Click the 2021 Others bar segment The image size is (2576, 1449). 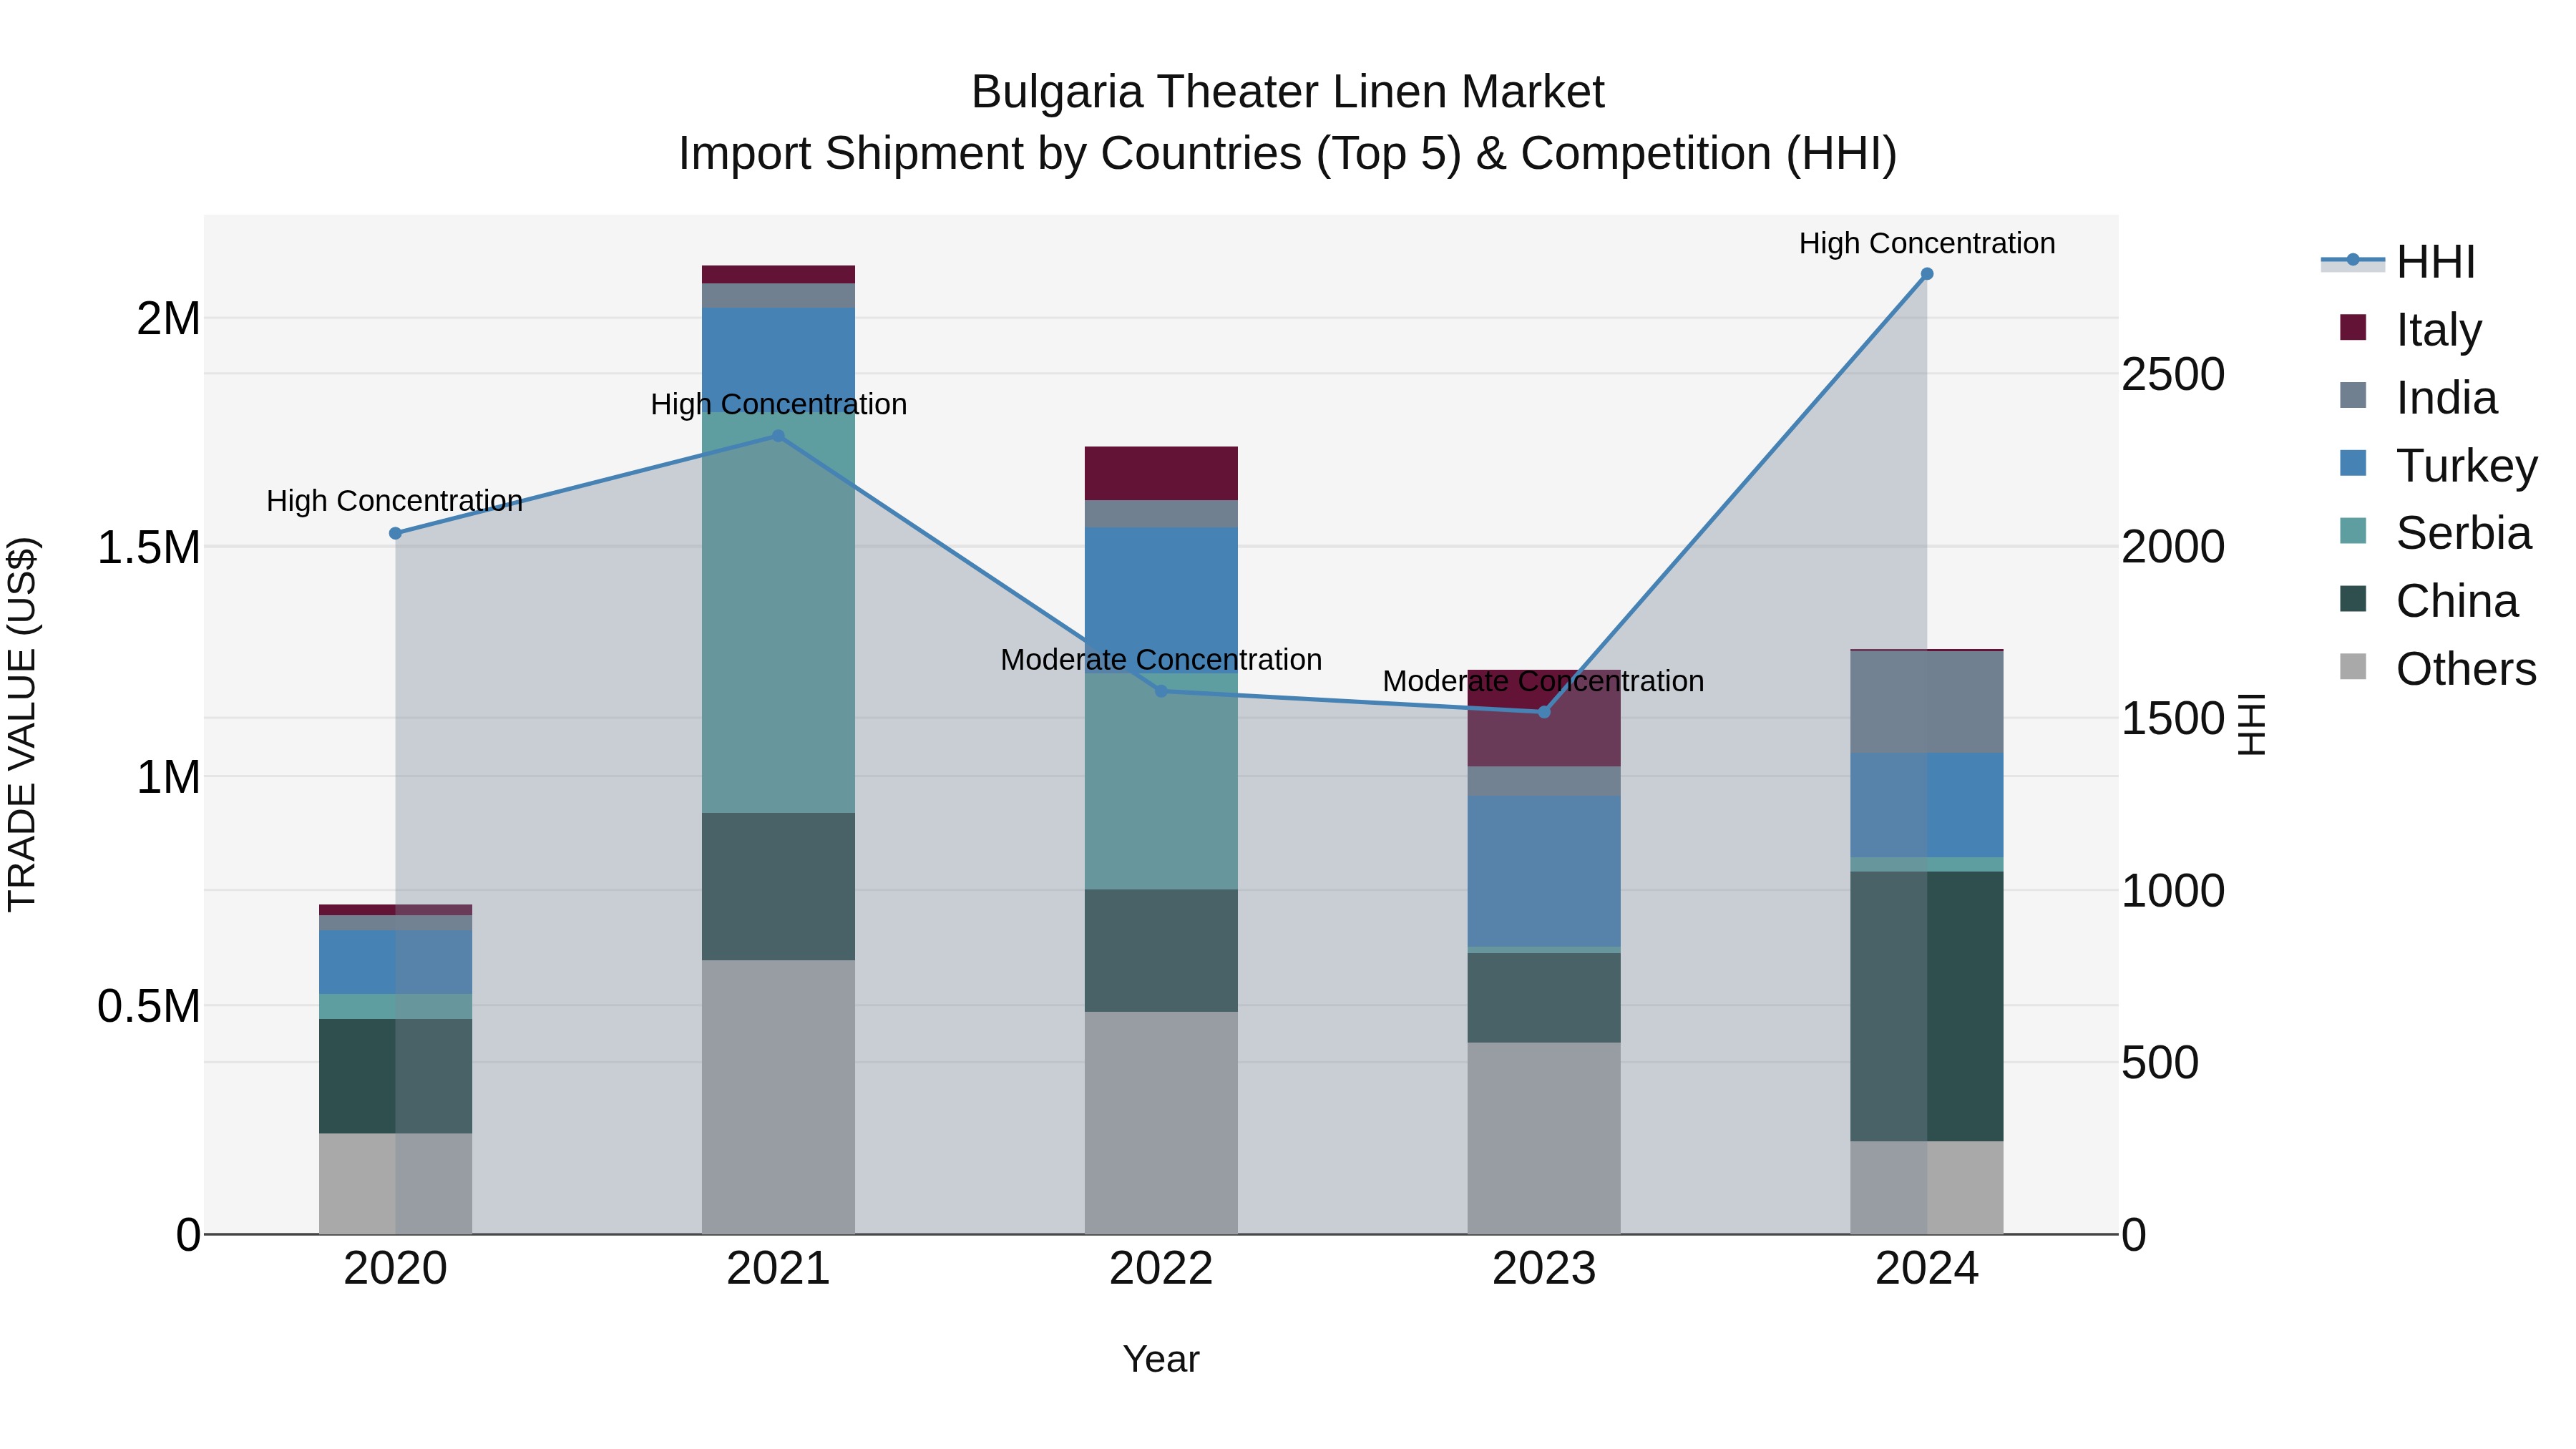coord(778,1097)
